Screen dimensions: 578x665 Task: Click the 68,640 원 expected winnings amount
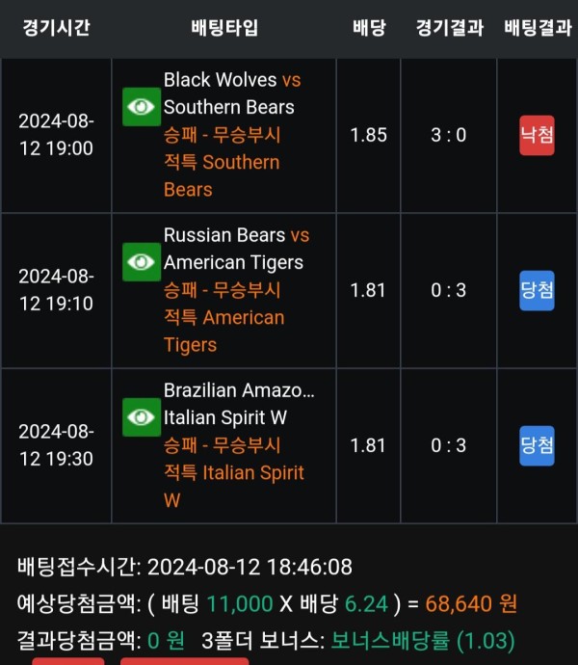[x=471, y=603]
